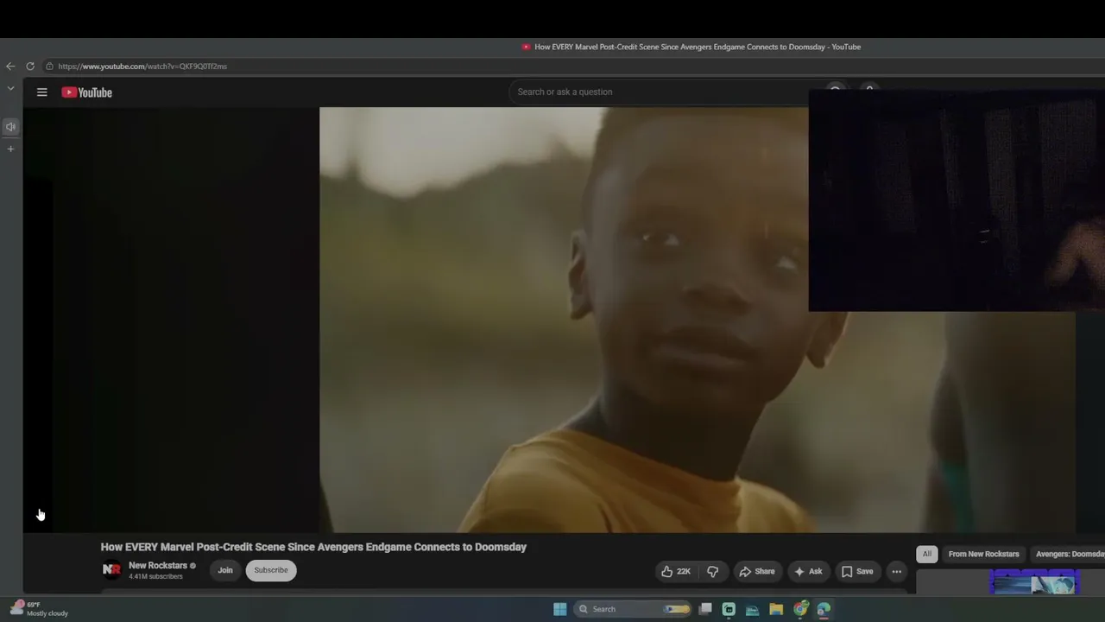The height and width of the screenshot is (622, 1105).
Task: Subscribe to New Rockstars channel
Action: click(271, 570)
